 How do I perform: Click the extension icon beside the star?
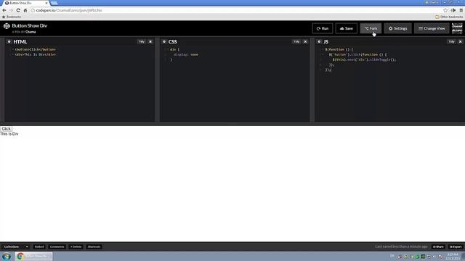pyautogui.click(x=453, y=10)
